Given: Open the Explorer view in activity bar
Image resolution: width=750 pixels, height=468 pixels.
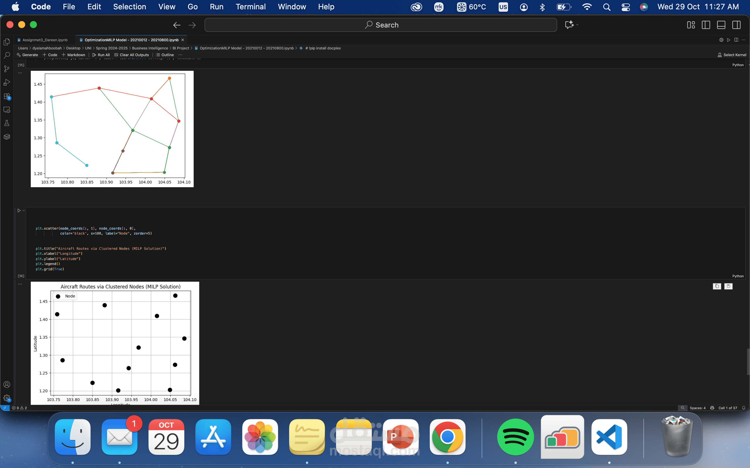Looking at the screenshot, I should tap(6, 42).
